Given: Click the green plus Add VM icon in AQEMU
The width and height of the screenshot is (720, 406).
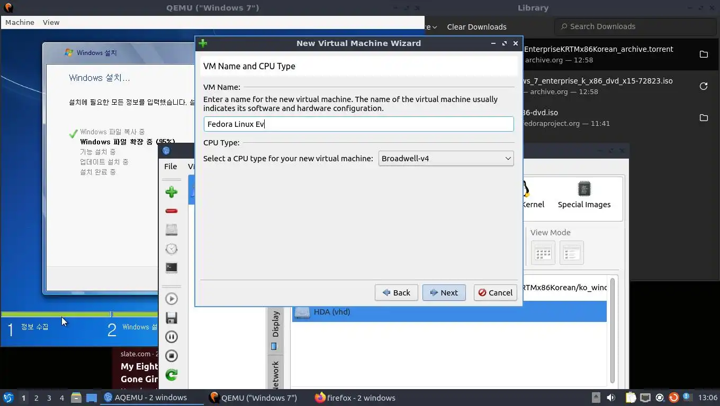Looking at the screenshot, I should 171,192.
